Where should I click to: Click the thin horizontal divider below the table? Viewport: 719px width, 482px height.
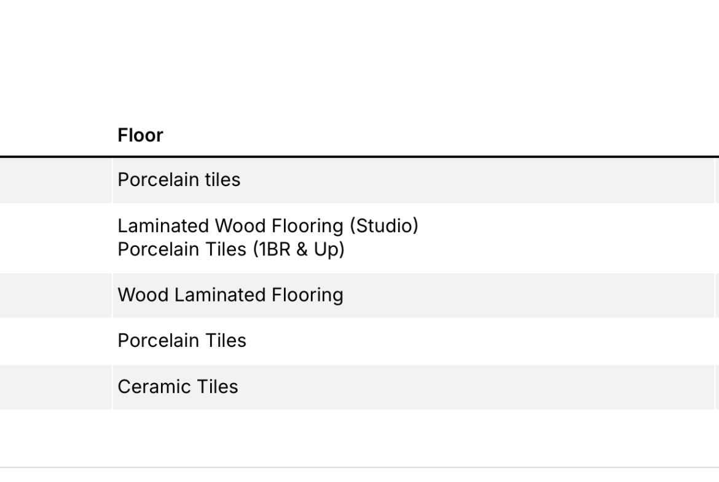tap(359, 468)
